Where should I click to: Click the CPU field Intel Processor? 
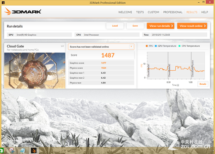111,35
